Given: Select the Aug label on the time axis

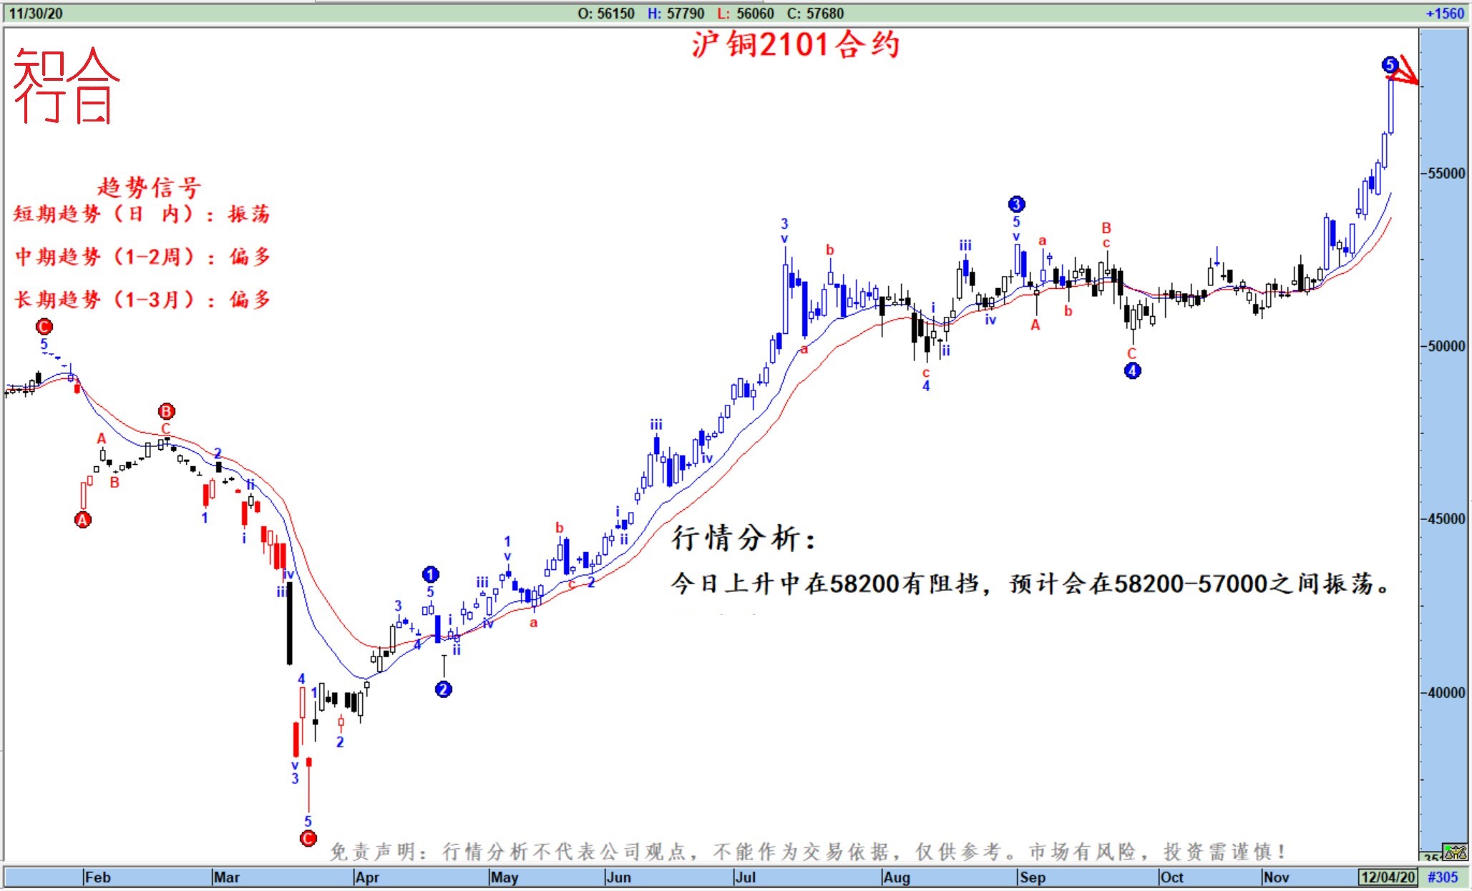Looking at the screenshot, I should coord(896,877).
